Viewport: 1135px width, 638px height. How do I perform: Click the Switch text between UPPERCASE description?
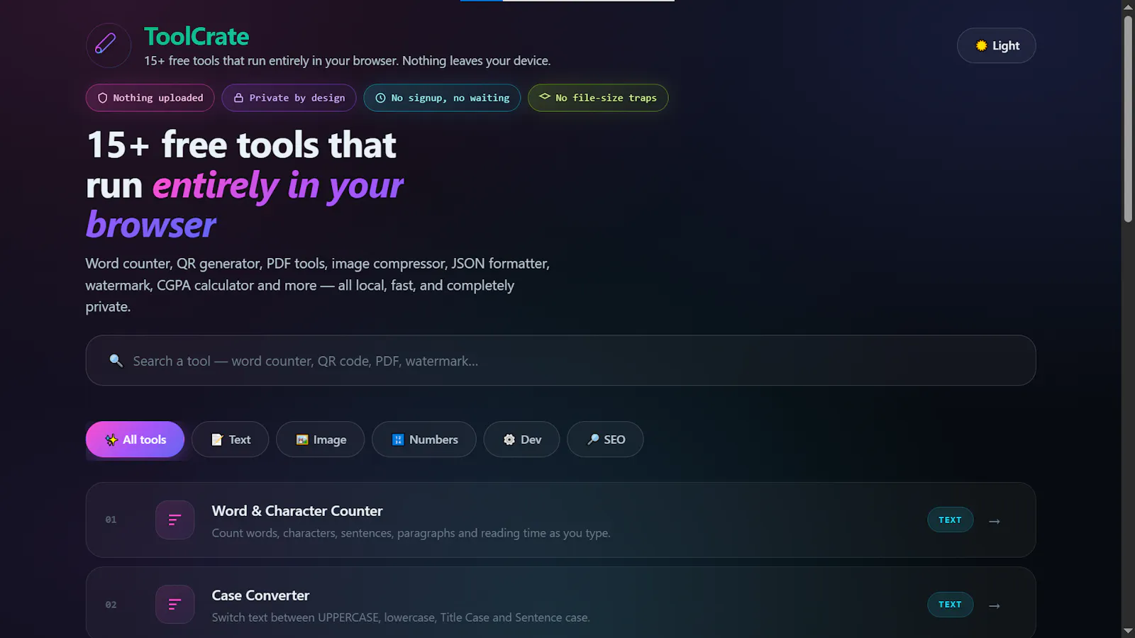click(401, 617)
